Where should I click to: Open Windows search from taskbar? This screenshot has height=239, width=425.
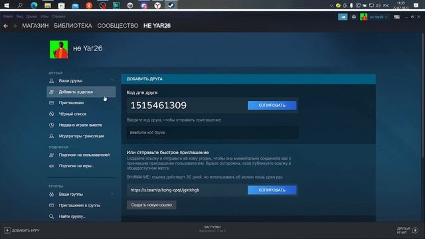20,5
